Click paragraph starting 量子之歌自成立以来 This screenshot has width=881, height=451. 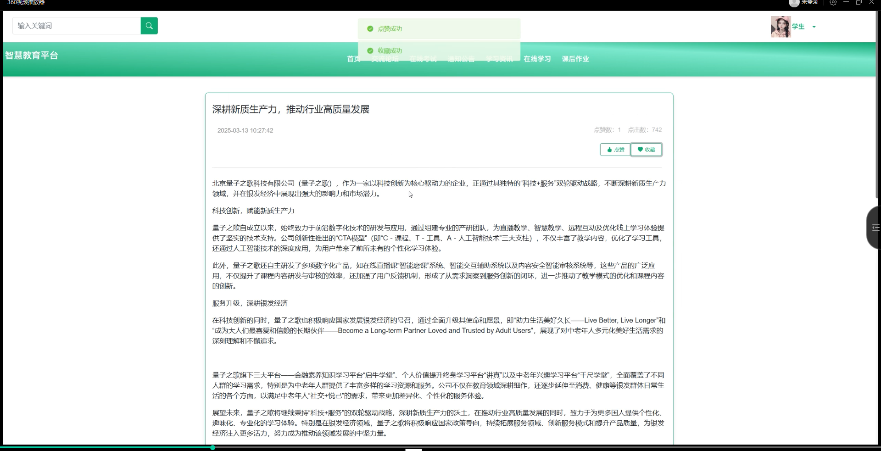click(438, 238)
